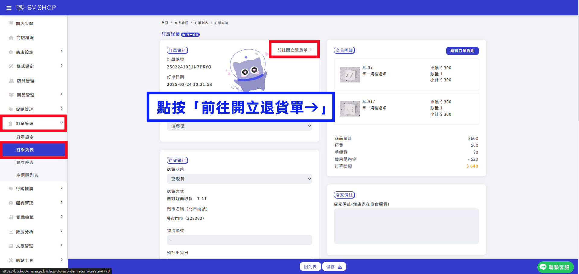Click the clipboard icon beside 訂單管理

click(11, 124)
